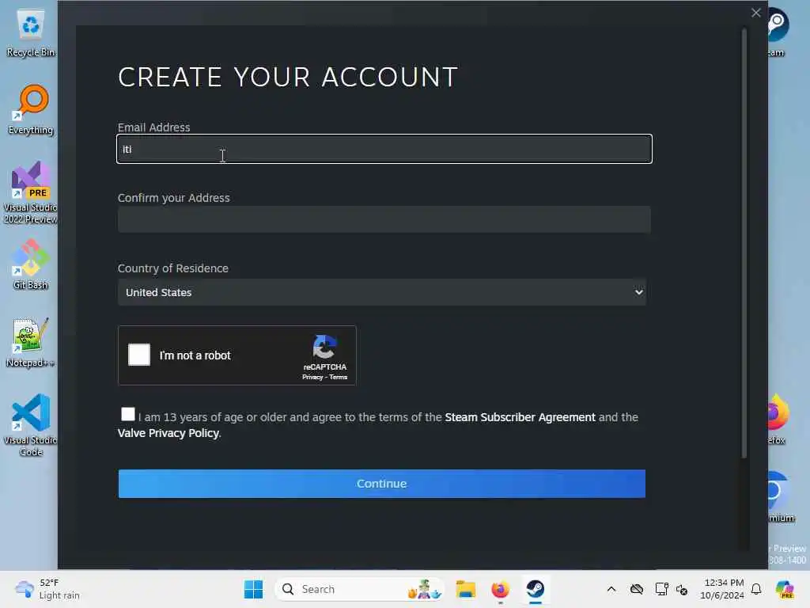This screenshot has width=810, height=608.
Task: Switch to Firefox in the taskbar
Action: tap(500, 589)
